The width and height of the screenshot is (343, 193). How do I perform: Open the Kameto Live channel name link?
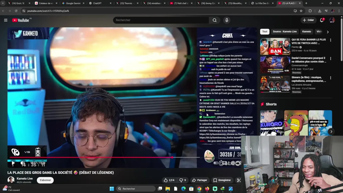(x=25, y=179)
